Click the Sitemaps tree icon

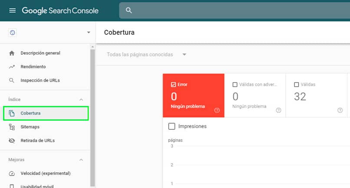tap(12, 127)
